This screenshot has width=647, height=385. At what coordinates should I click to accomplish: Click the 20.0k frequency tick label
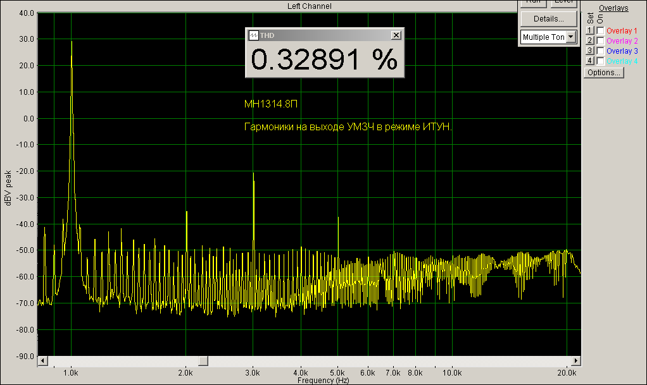click(x=567, y=373)
